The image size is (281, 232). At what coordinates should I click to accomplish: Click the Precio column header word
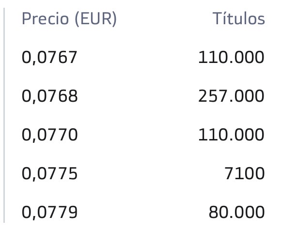click(45, 18)
